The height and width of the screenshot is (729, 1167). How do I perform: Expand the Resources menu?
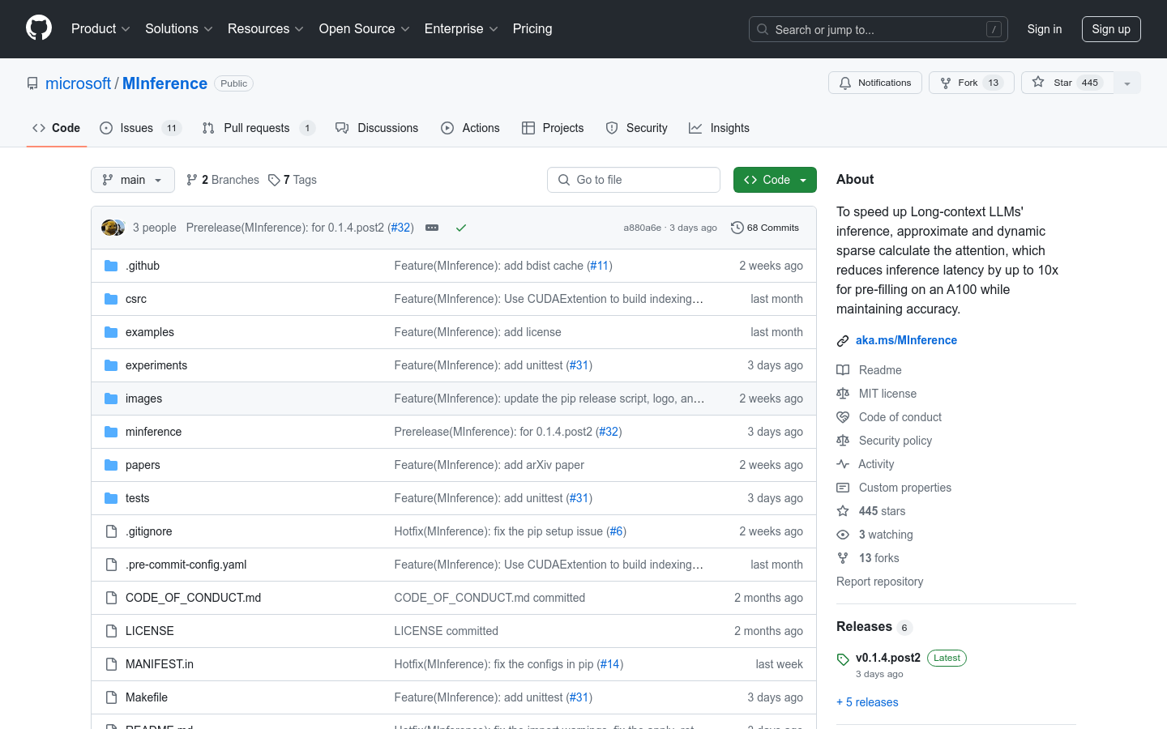[x=266, y=28]
